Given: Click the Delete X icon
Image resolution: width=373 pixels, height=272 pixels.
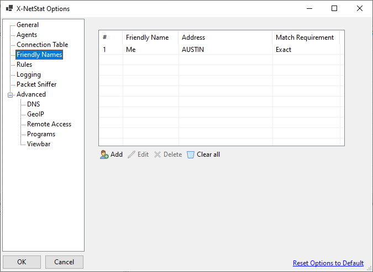Looking at the screenshot, I should (x=157, y=154).
